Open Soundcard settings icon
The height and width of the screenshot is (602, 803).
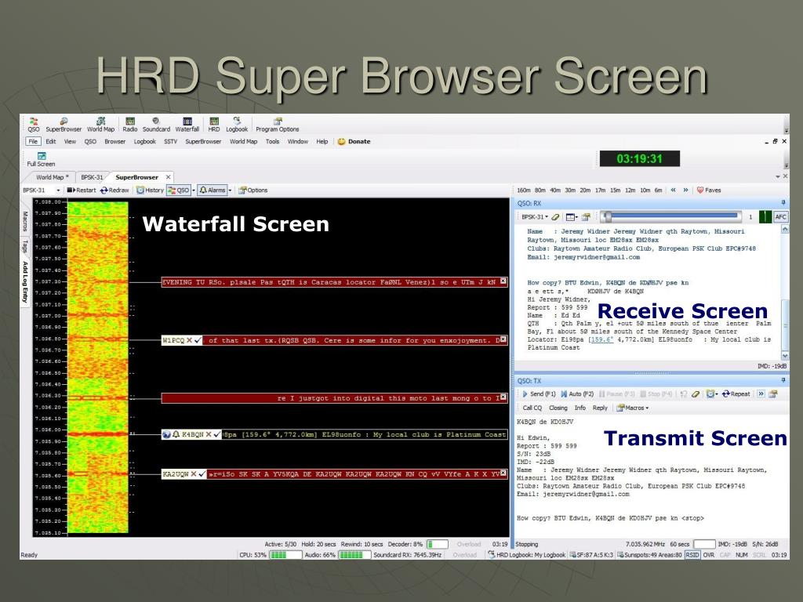coord(156,125)
